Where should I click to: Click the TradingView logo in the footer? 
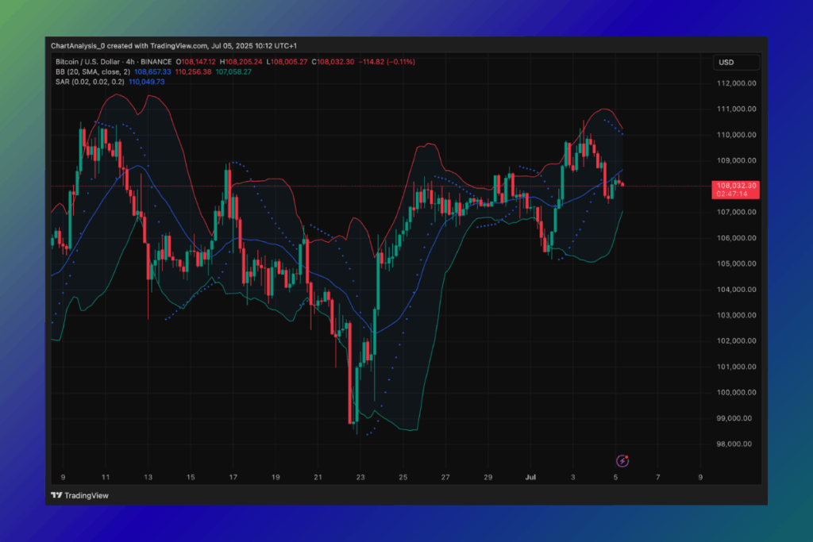79,495
